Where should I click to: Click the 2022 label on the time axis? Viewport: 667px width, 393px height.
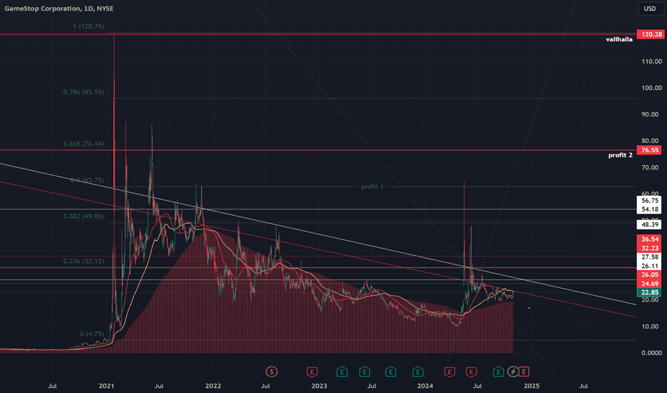pyautogui.click(x=213, y=386)
